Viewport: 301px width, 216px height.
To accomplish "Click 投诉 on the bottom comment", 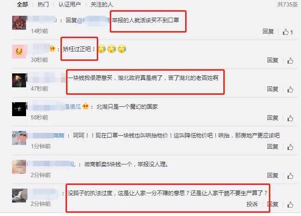I will tap(252, 204).
